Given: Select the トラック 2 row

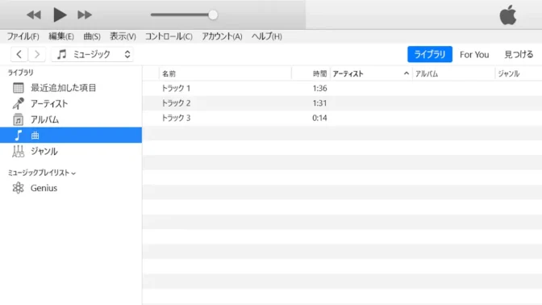Looking at the screenshot, I should pyautogui.click(x=342, y=103).
